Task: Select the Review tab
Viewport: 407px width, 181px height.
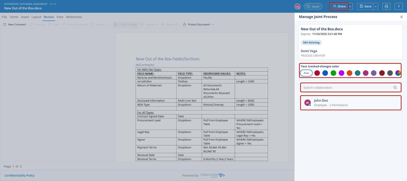Action: pyautogui.click(x=49, y=17)
